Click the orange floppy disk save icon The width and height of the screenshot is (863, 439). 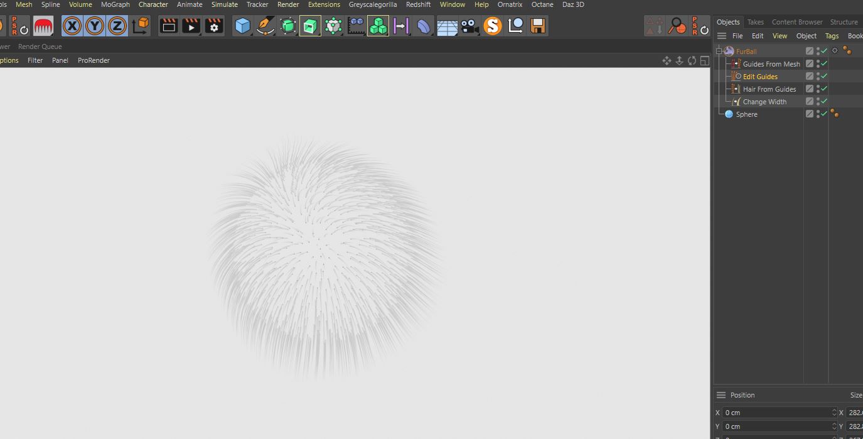[537, 26]
